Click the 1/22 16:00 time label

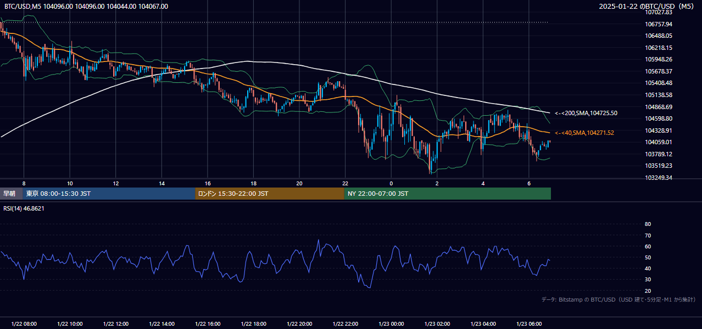pos(207,324)
